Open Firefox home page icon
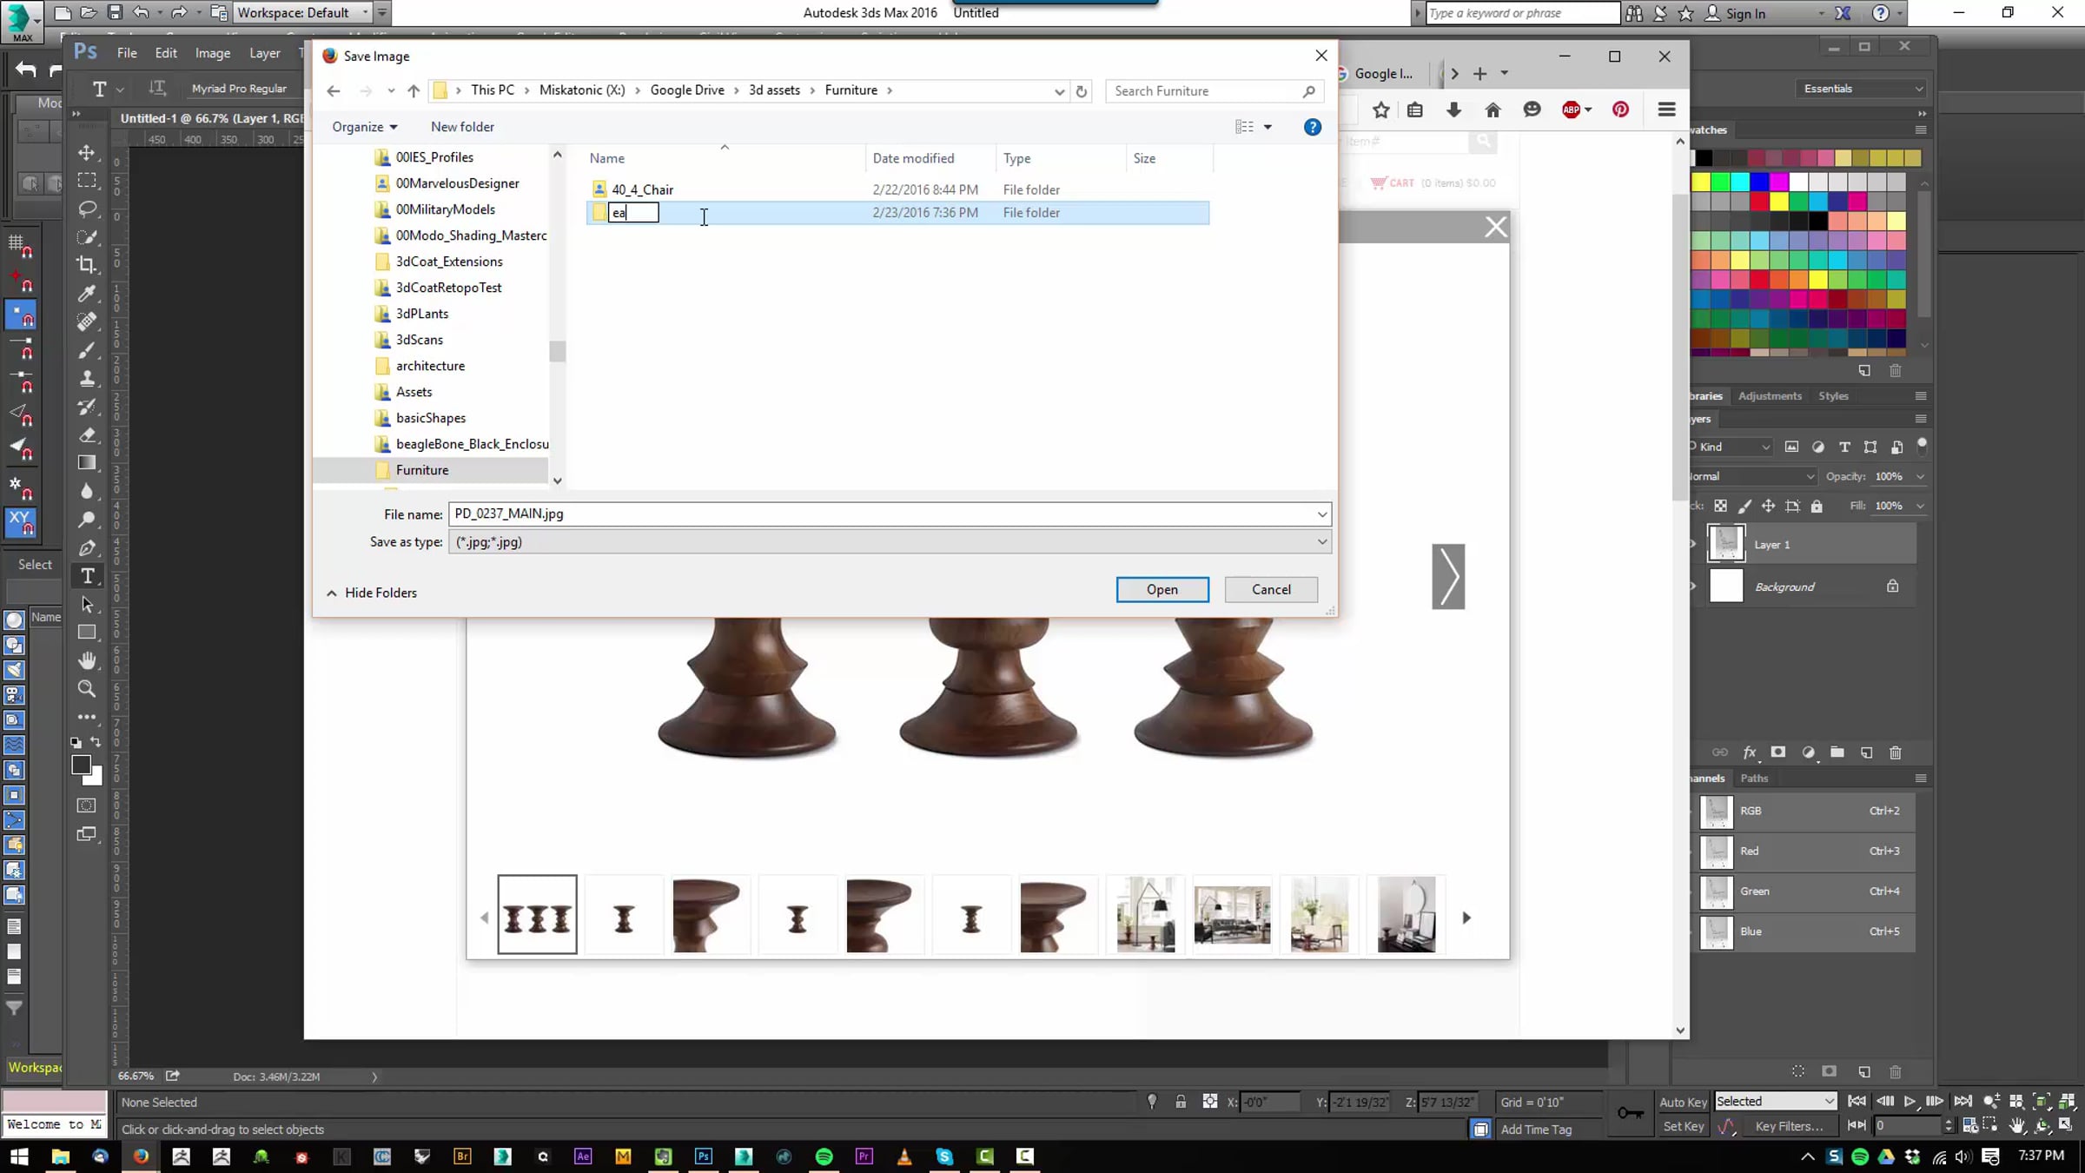Viewport: 2085px width, 1173px height. [1493, 109]
